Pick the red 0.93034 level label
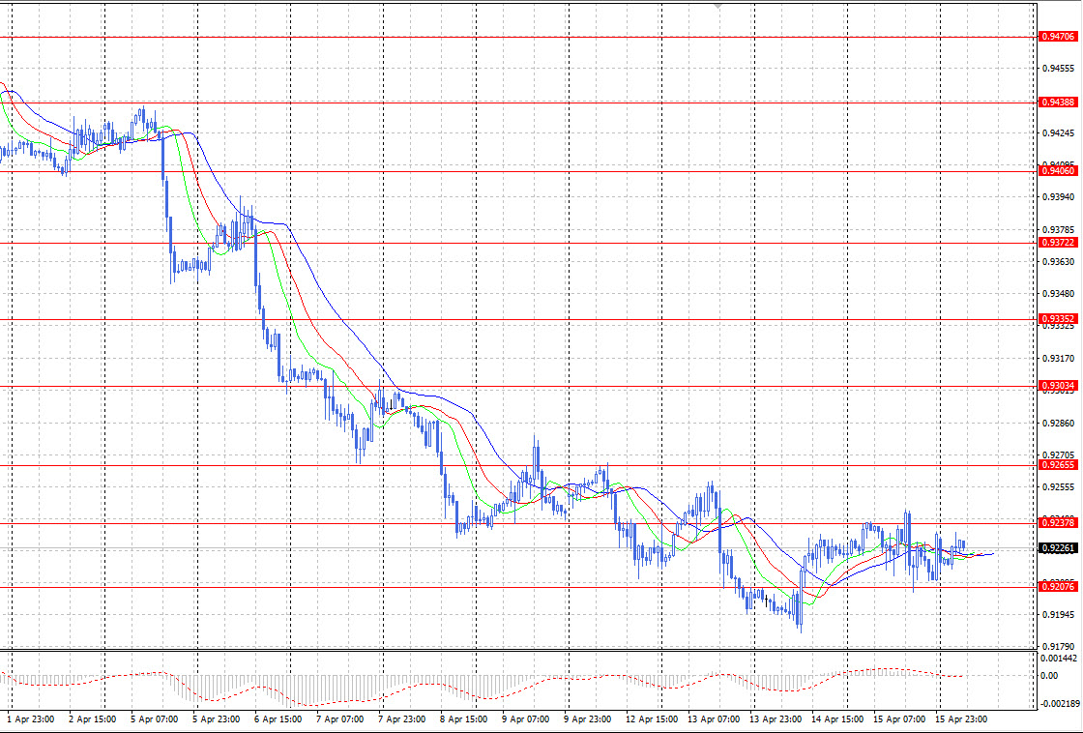The height and width of the screenshot is (733, 1083). click(x=1058, y=386)
